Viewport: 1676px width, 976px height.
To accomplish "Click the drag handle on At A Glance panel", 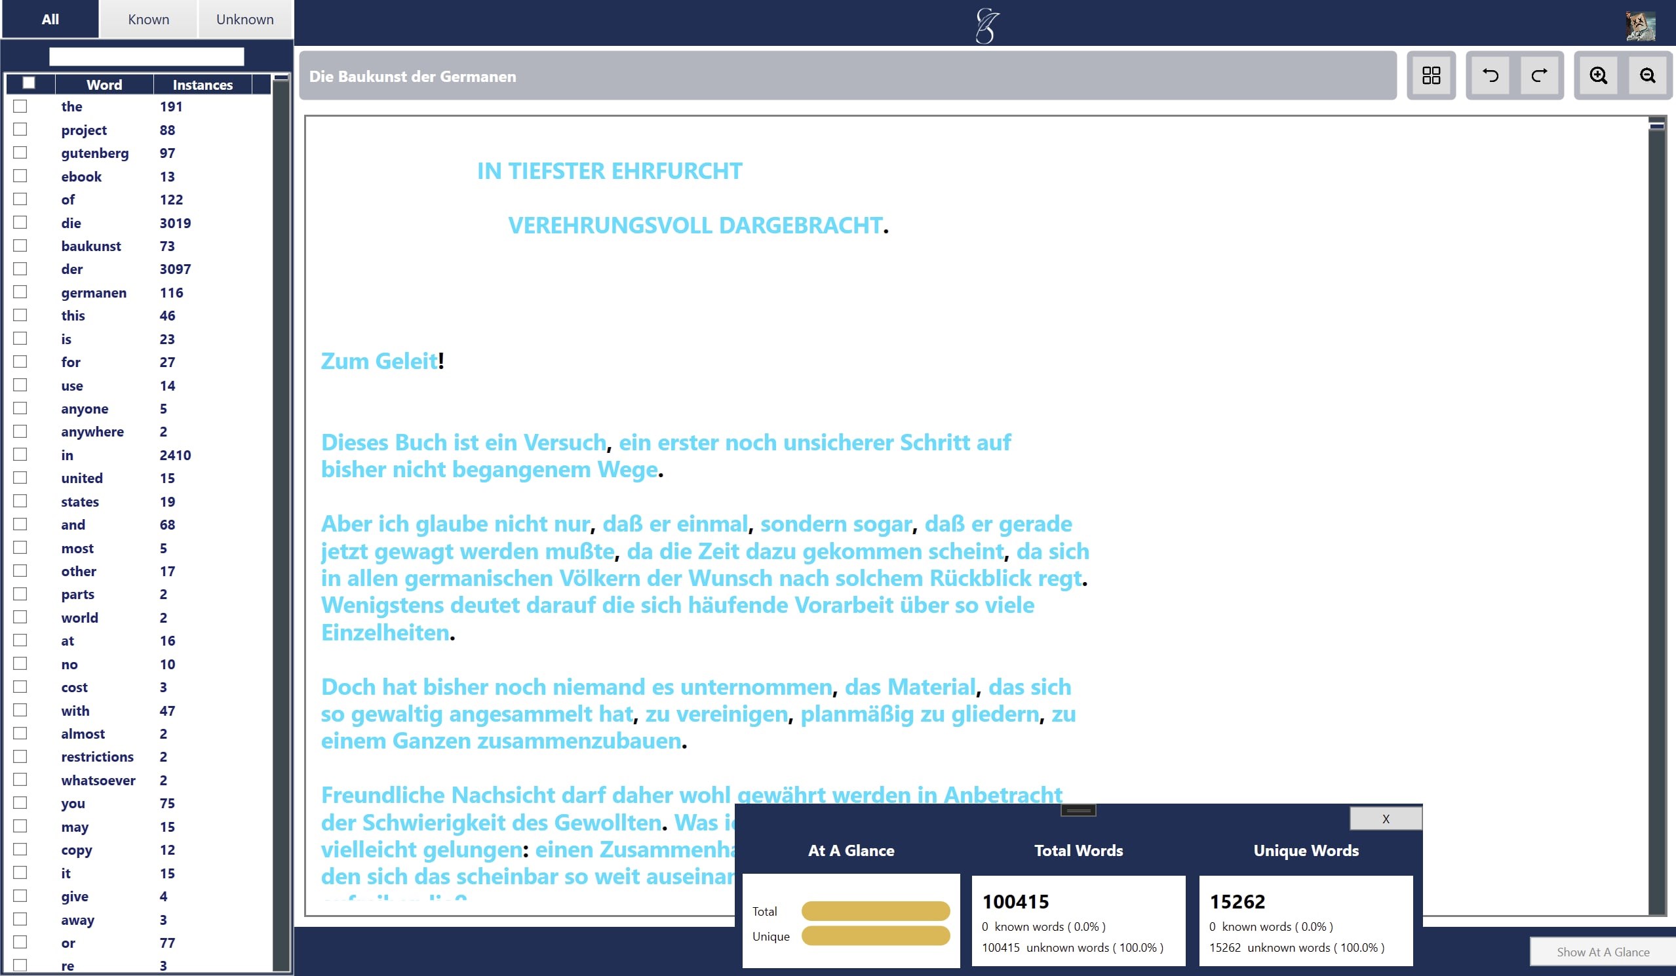I will pos(1078,810).
